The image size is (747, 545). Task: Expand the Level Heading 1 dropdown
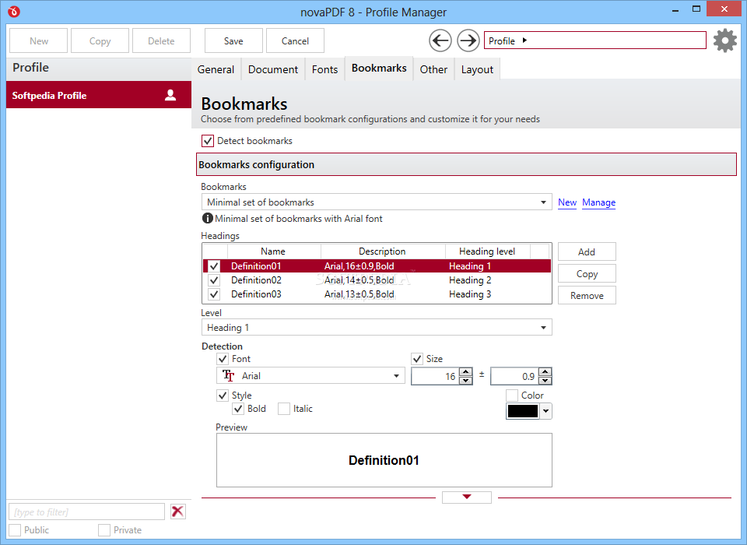[x=377, y=328]
